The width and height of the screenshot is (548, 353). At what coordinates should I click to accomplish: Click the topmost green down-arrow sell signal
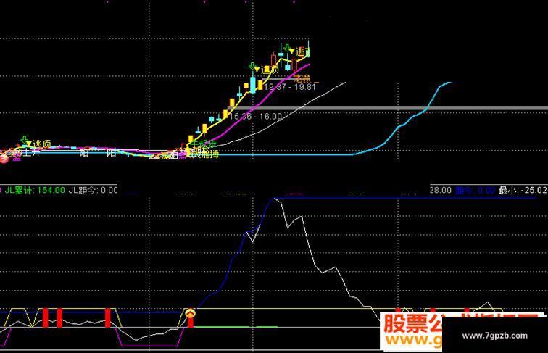coord(286,48)
